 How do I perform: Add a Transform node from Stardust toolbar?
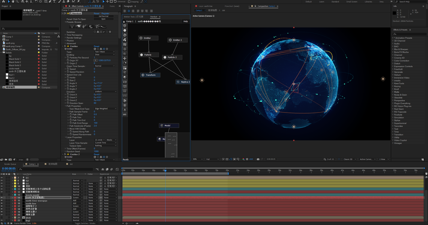pos(125,58)
